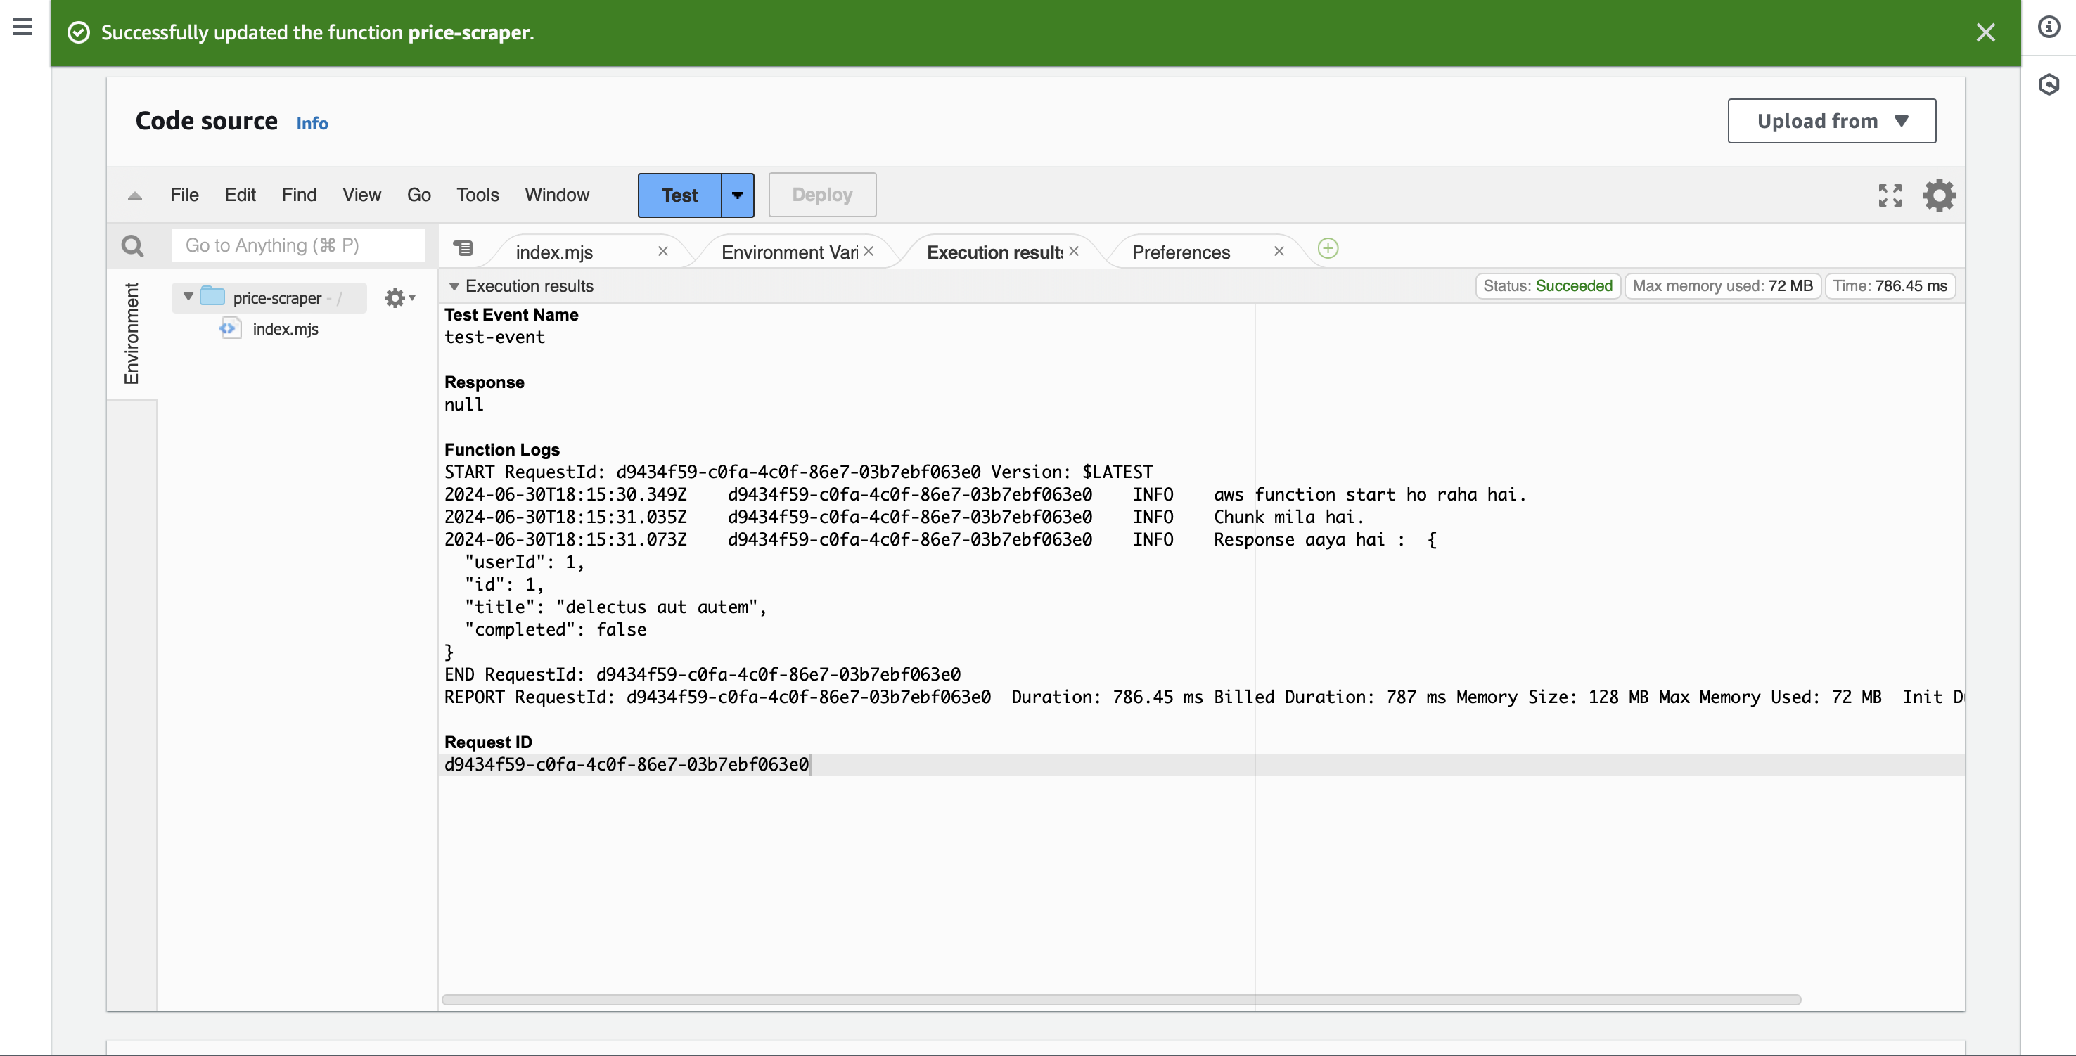Click the test-event name text
The image size is (2076, 1056).
[494, 337]
